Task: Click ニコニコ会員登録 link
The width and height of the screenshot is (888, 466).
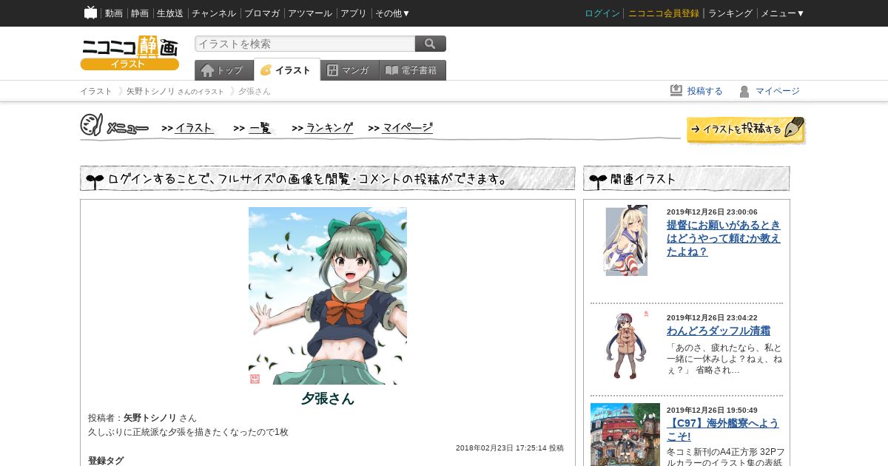Action: tap(664, 13)
